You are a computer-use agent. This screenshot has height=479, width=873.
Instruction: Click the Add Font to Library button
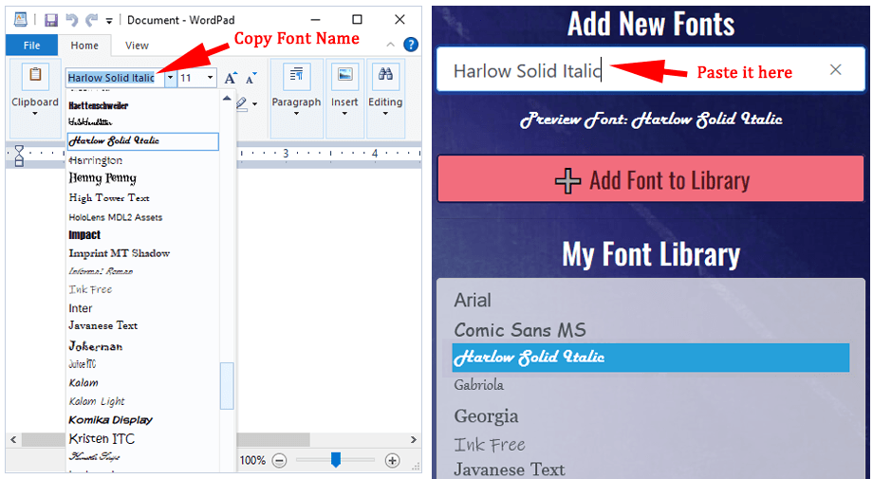[x=651, y=179]
